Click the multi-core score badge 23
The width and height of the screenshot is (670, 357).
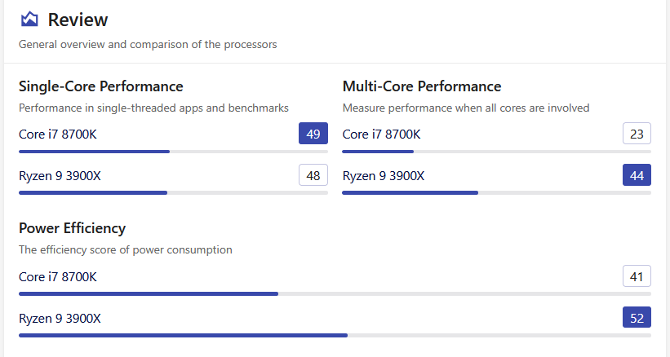[637, 134]
